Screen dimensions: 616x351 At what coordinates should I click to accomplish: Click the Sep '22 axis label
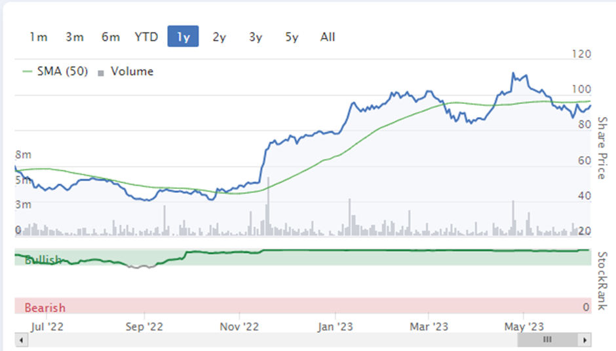pyautogui.click(x=144, y=326)
